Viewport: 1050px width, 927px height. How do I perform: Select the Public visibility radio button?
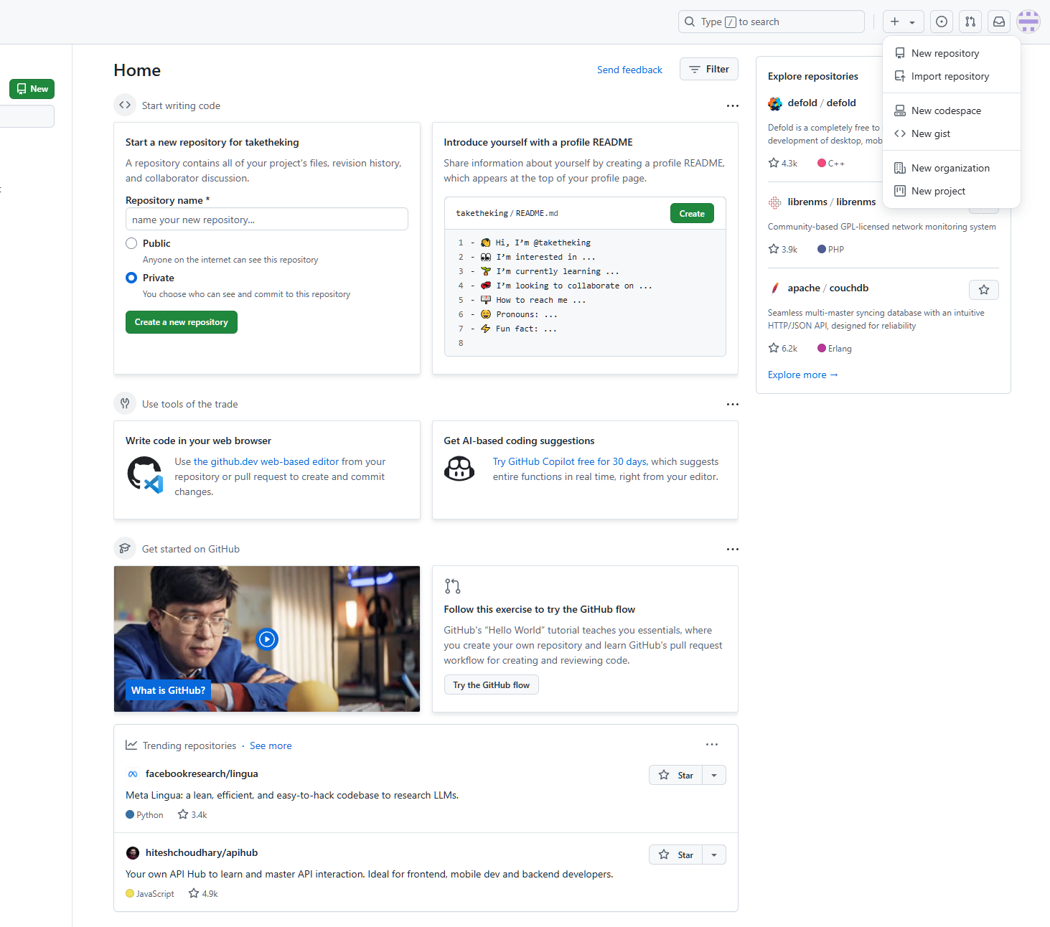click(131, 243)
